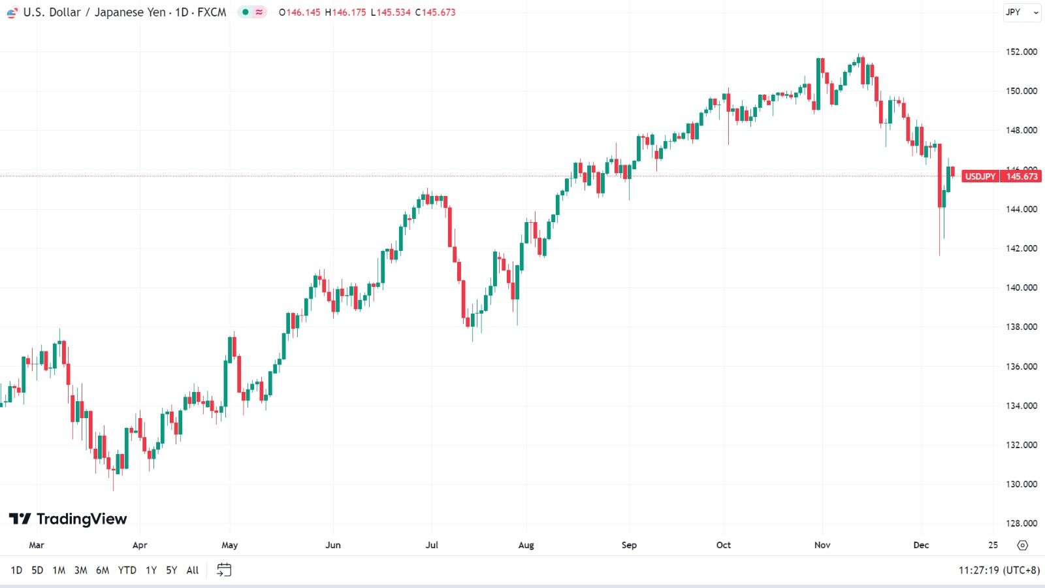Screen dimensions: 1045x588
Task: Click the close value C145.673
Action: (x=436, y=12)
